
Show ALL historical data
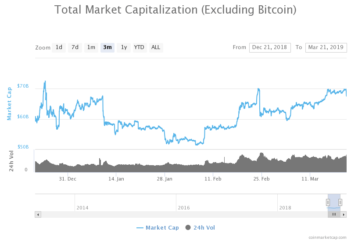156,47
